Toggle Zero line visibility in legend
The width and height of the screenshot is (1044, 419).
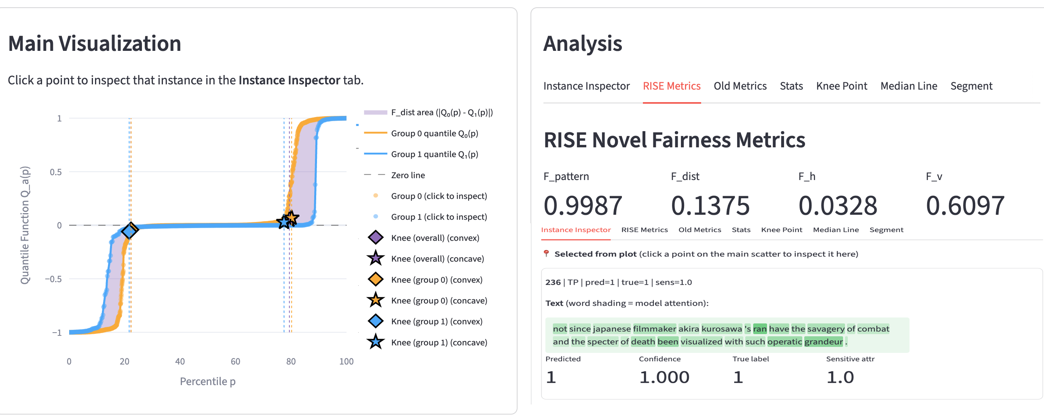407,175
